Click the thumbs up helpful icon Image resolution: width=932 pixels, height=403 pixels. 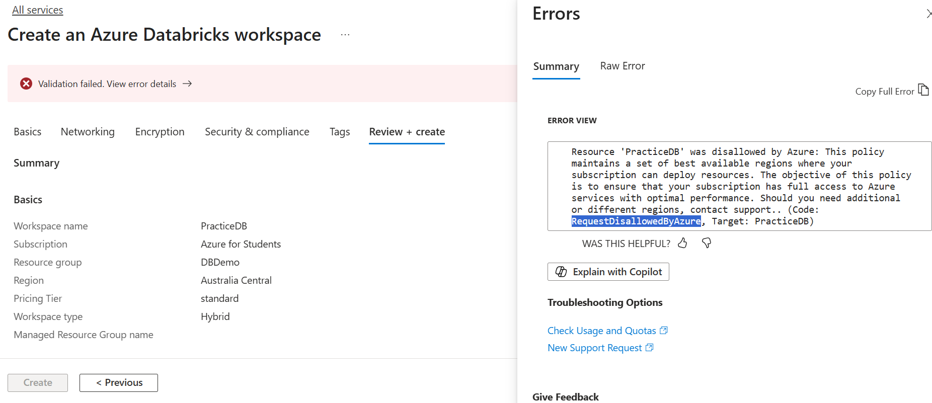pyautogui.click(x=682, y=243)
